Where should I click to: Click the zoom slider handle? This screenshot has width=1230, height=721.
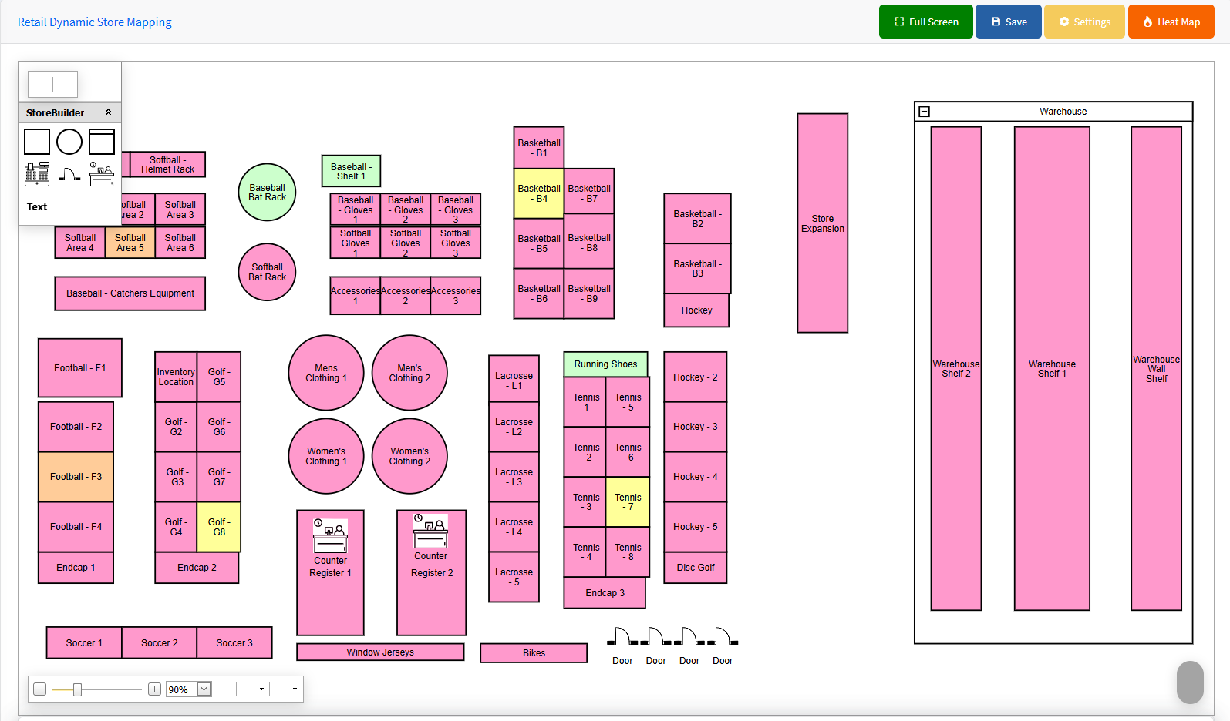[x=77, y=689]
